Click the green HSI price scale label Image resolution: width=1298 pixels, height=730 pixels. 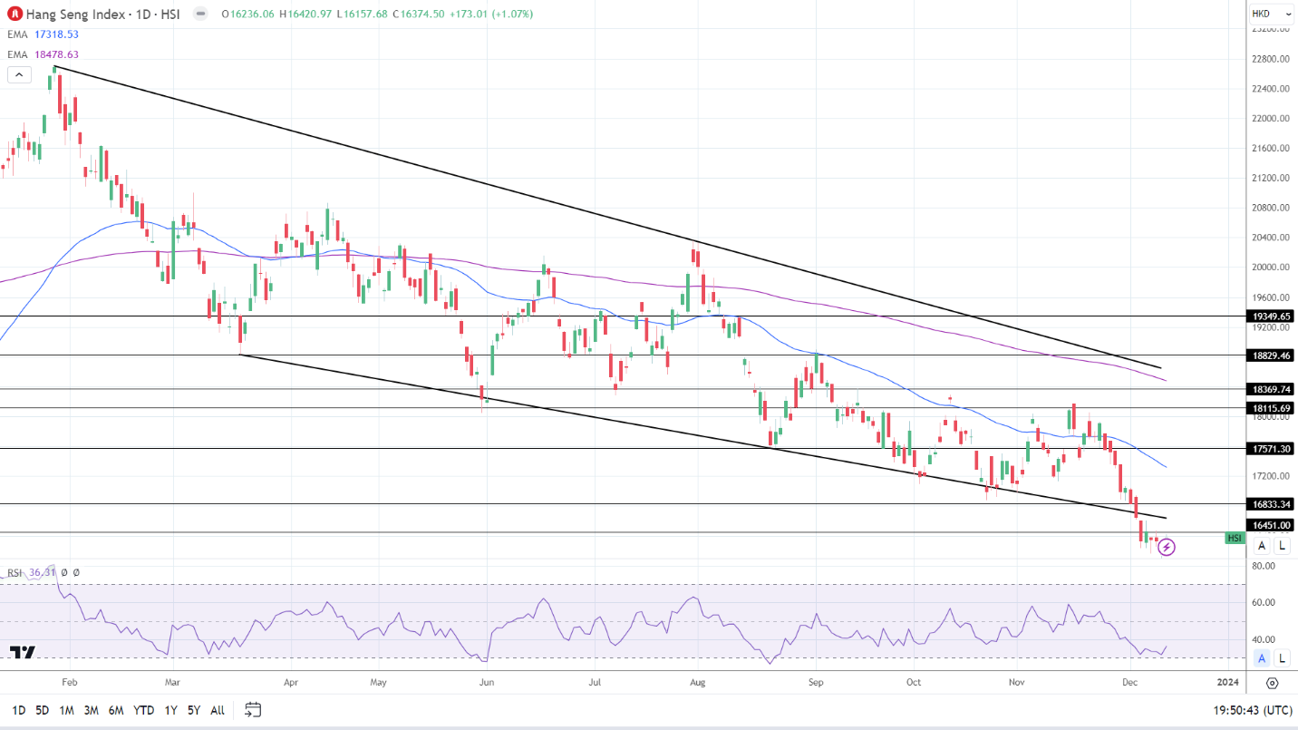[x=1235, y=538]
